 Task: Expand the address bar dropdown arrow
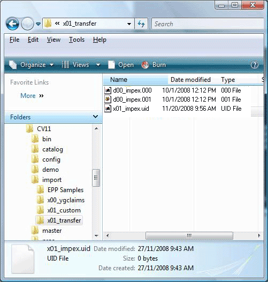pos(129,24)
